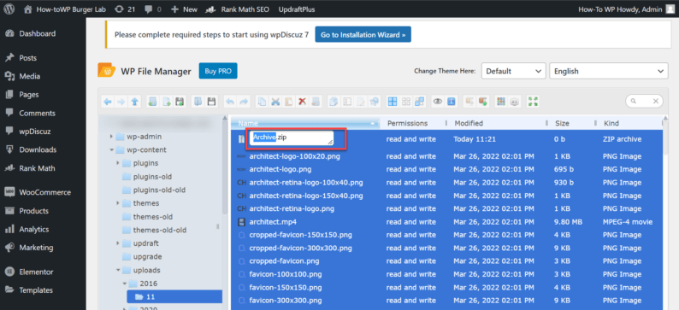Click the Buy PRO button
679x310 pixels.
(218, 72)
